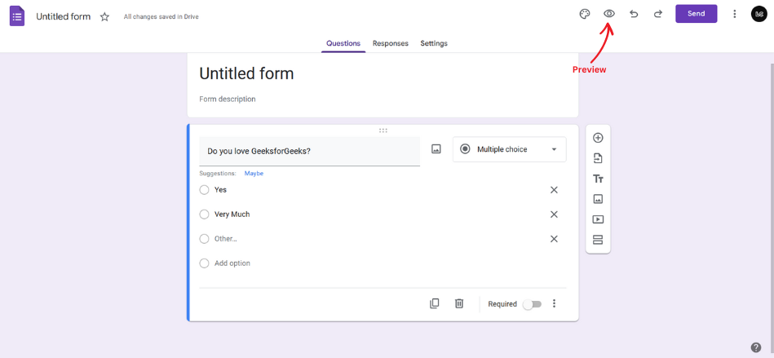Add a video to the form
The width and height of the screenshot is (774, 358).
coord(598,219)
